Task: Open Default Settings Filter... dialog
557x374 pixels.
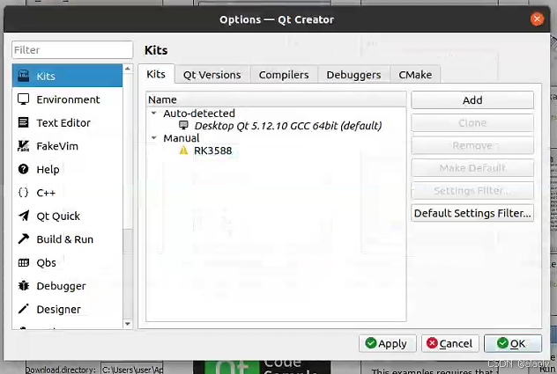Action: pyautogui.click(x=472, y=213)
